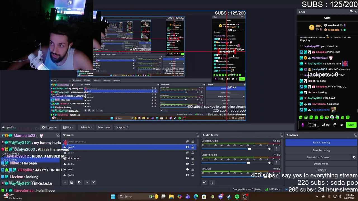
Task: Open Discord from the taskbar
Action: (220, 197)
